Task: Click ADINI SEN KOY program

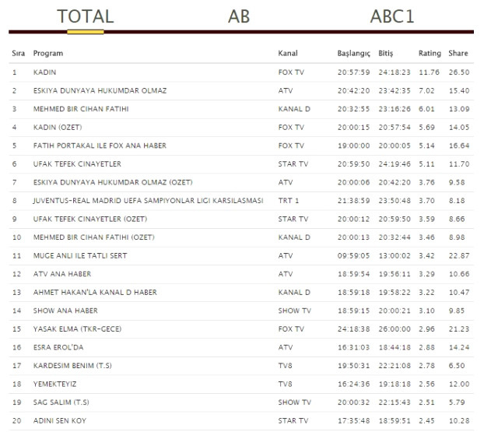Action: coord(60,420)
